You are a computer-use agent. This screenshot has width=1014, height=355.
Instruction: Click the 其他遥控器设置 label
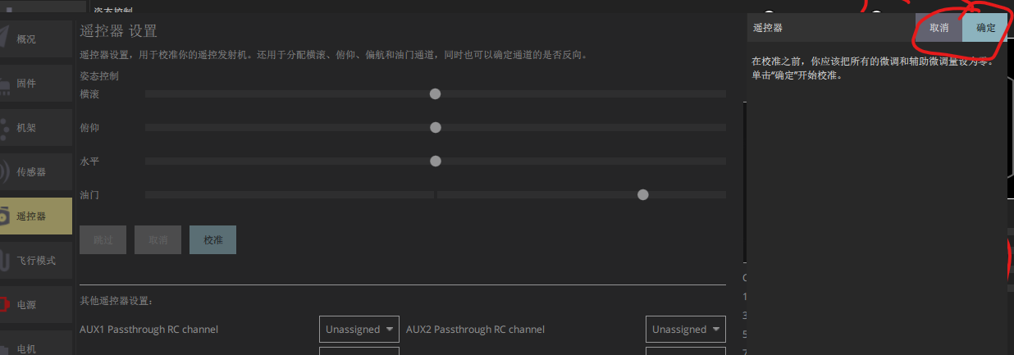[116, 302]
